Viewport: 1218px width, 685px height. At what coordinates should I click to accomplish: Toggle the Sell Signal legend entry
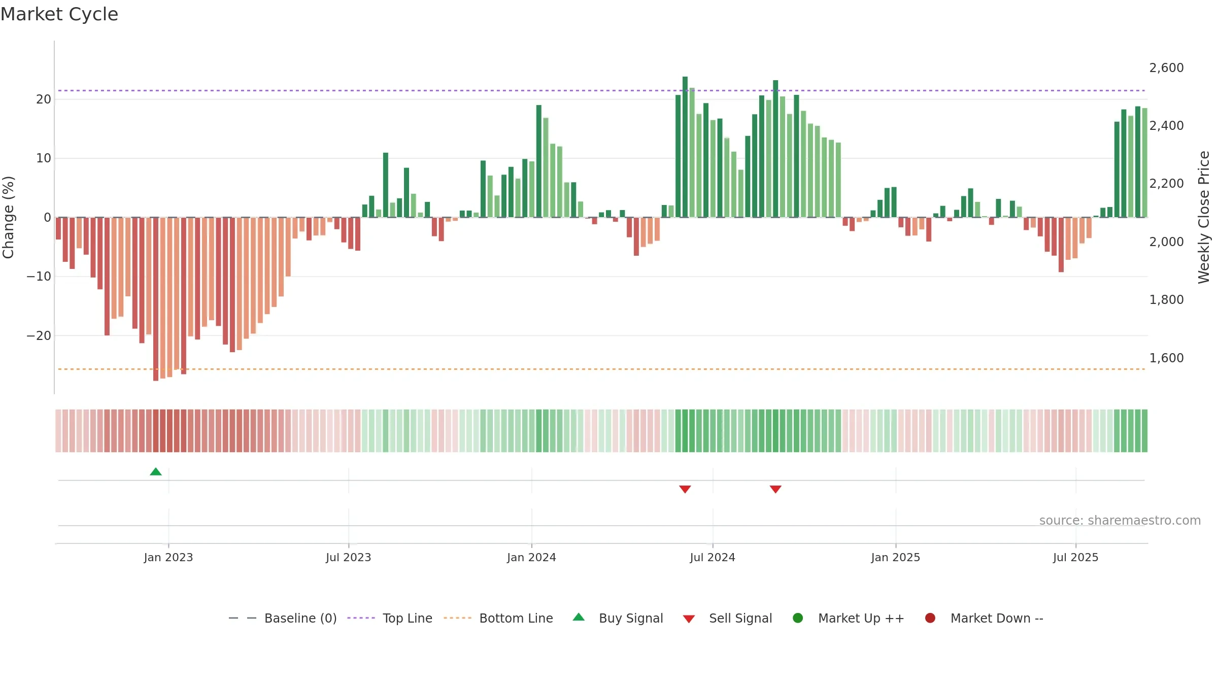727,619
